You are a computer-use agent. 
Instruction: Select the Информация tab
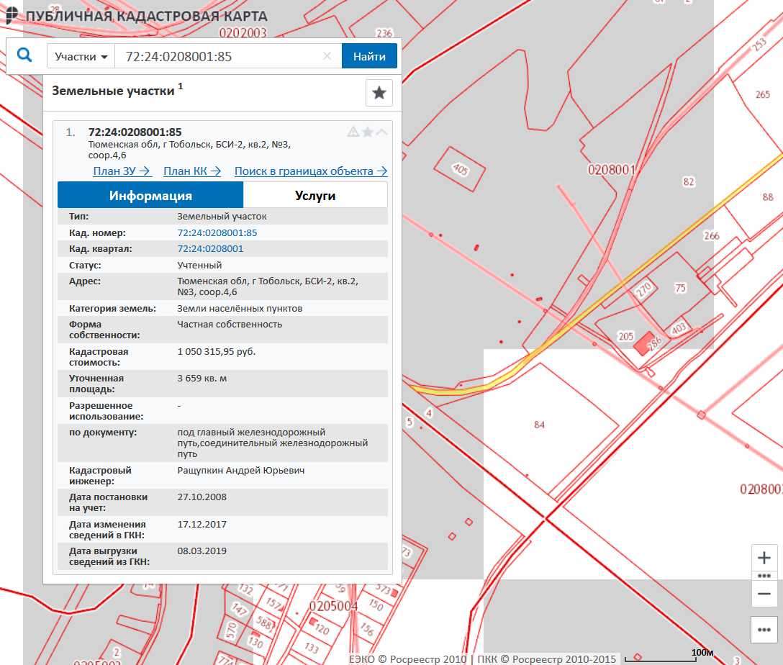150,195
